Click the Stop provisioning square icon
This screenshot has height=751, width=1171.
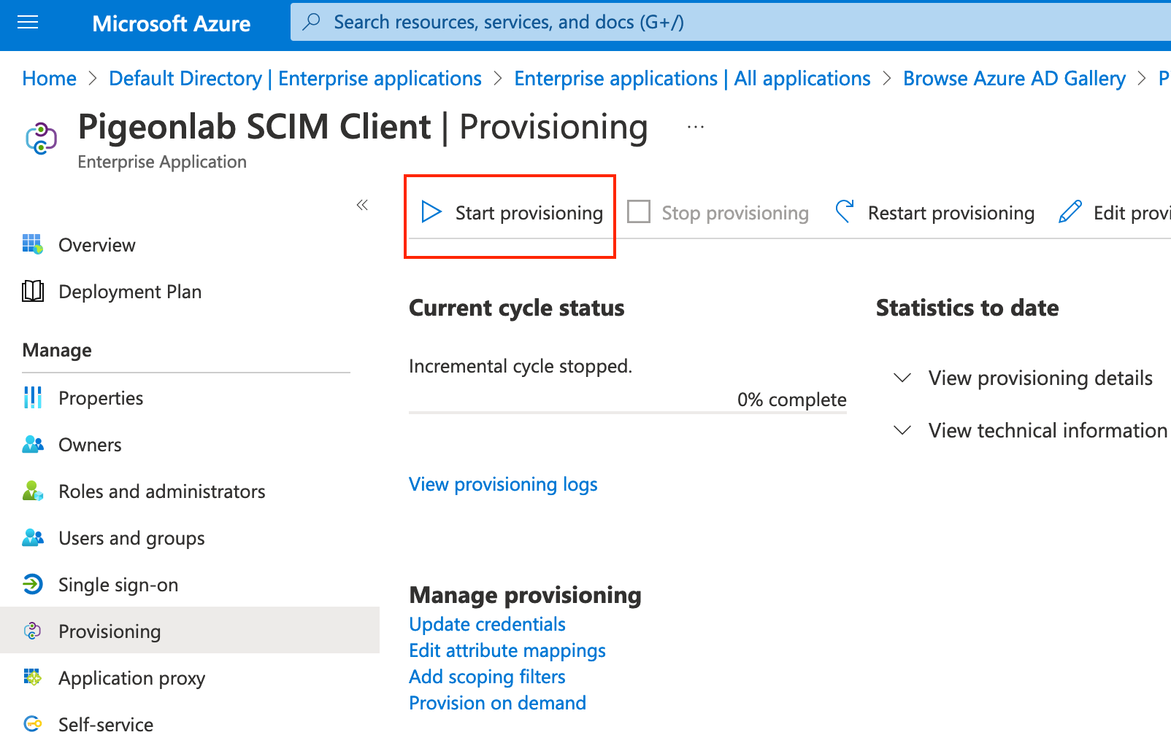tap(639, 212)
